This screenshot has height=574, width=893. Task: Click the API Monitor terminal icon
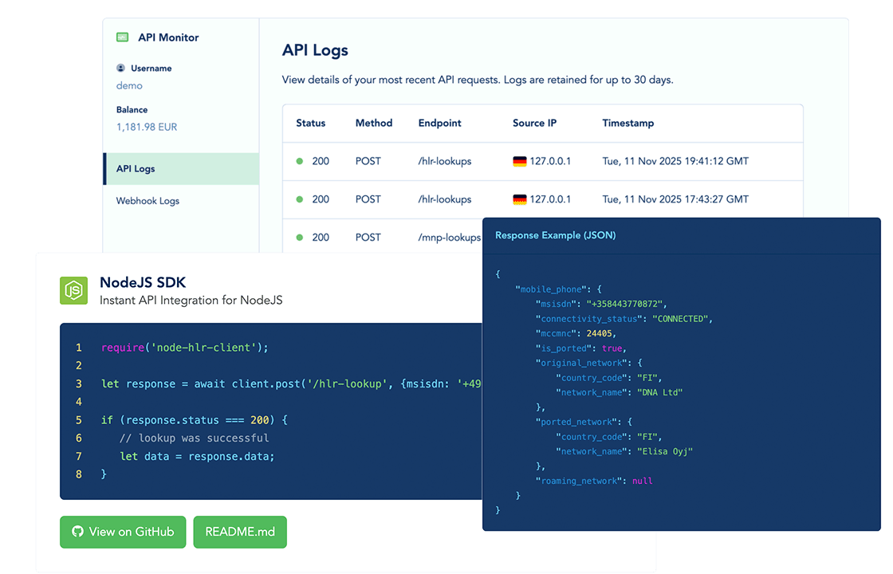pos(122,37)
